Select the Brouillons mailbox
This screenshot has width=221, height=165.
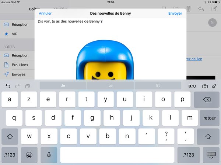click(18, 65)
